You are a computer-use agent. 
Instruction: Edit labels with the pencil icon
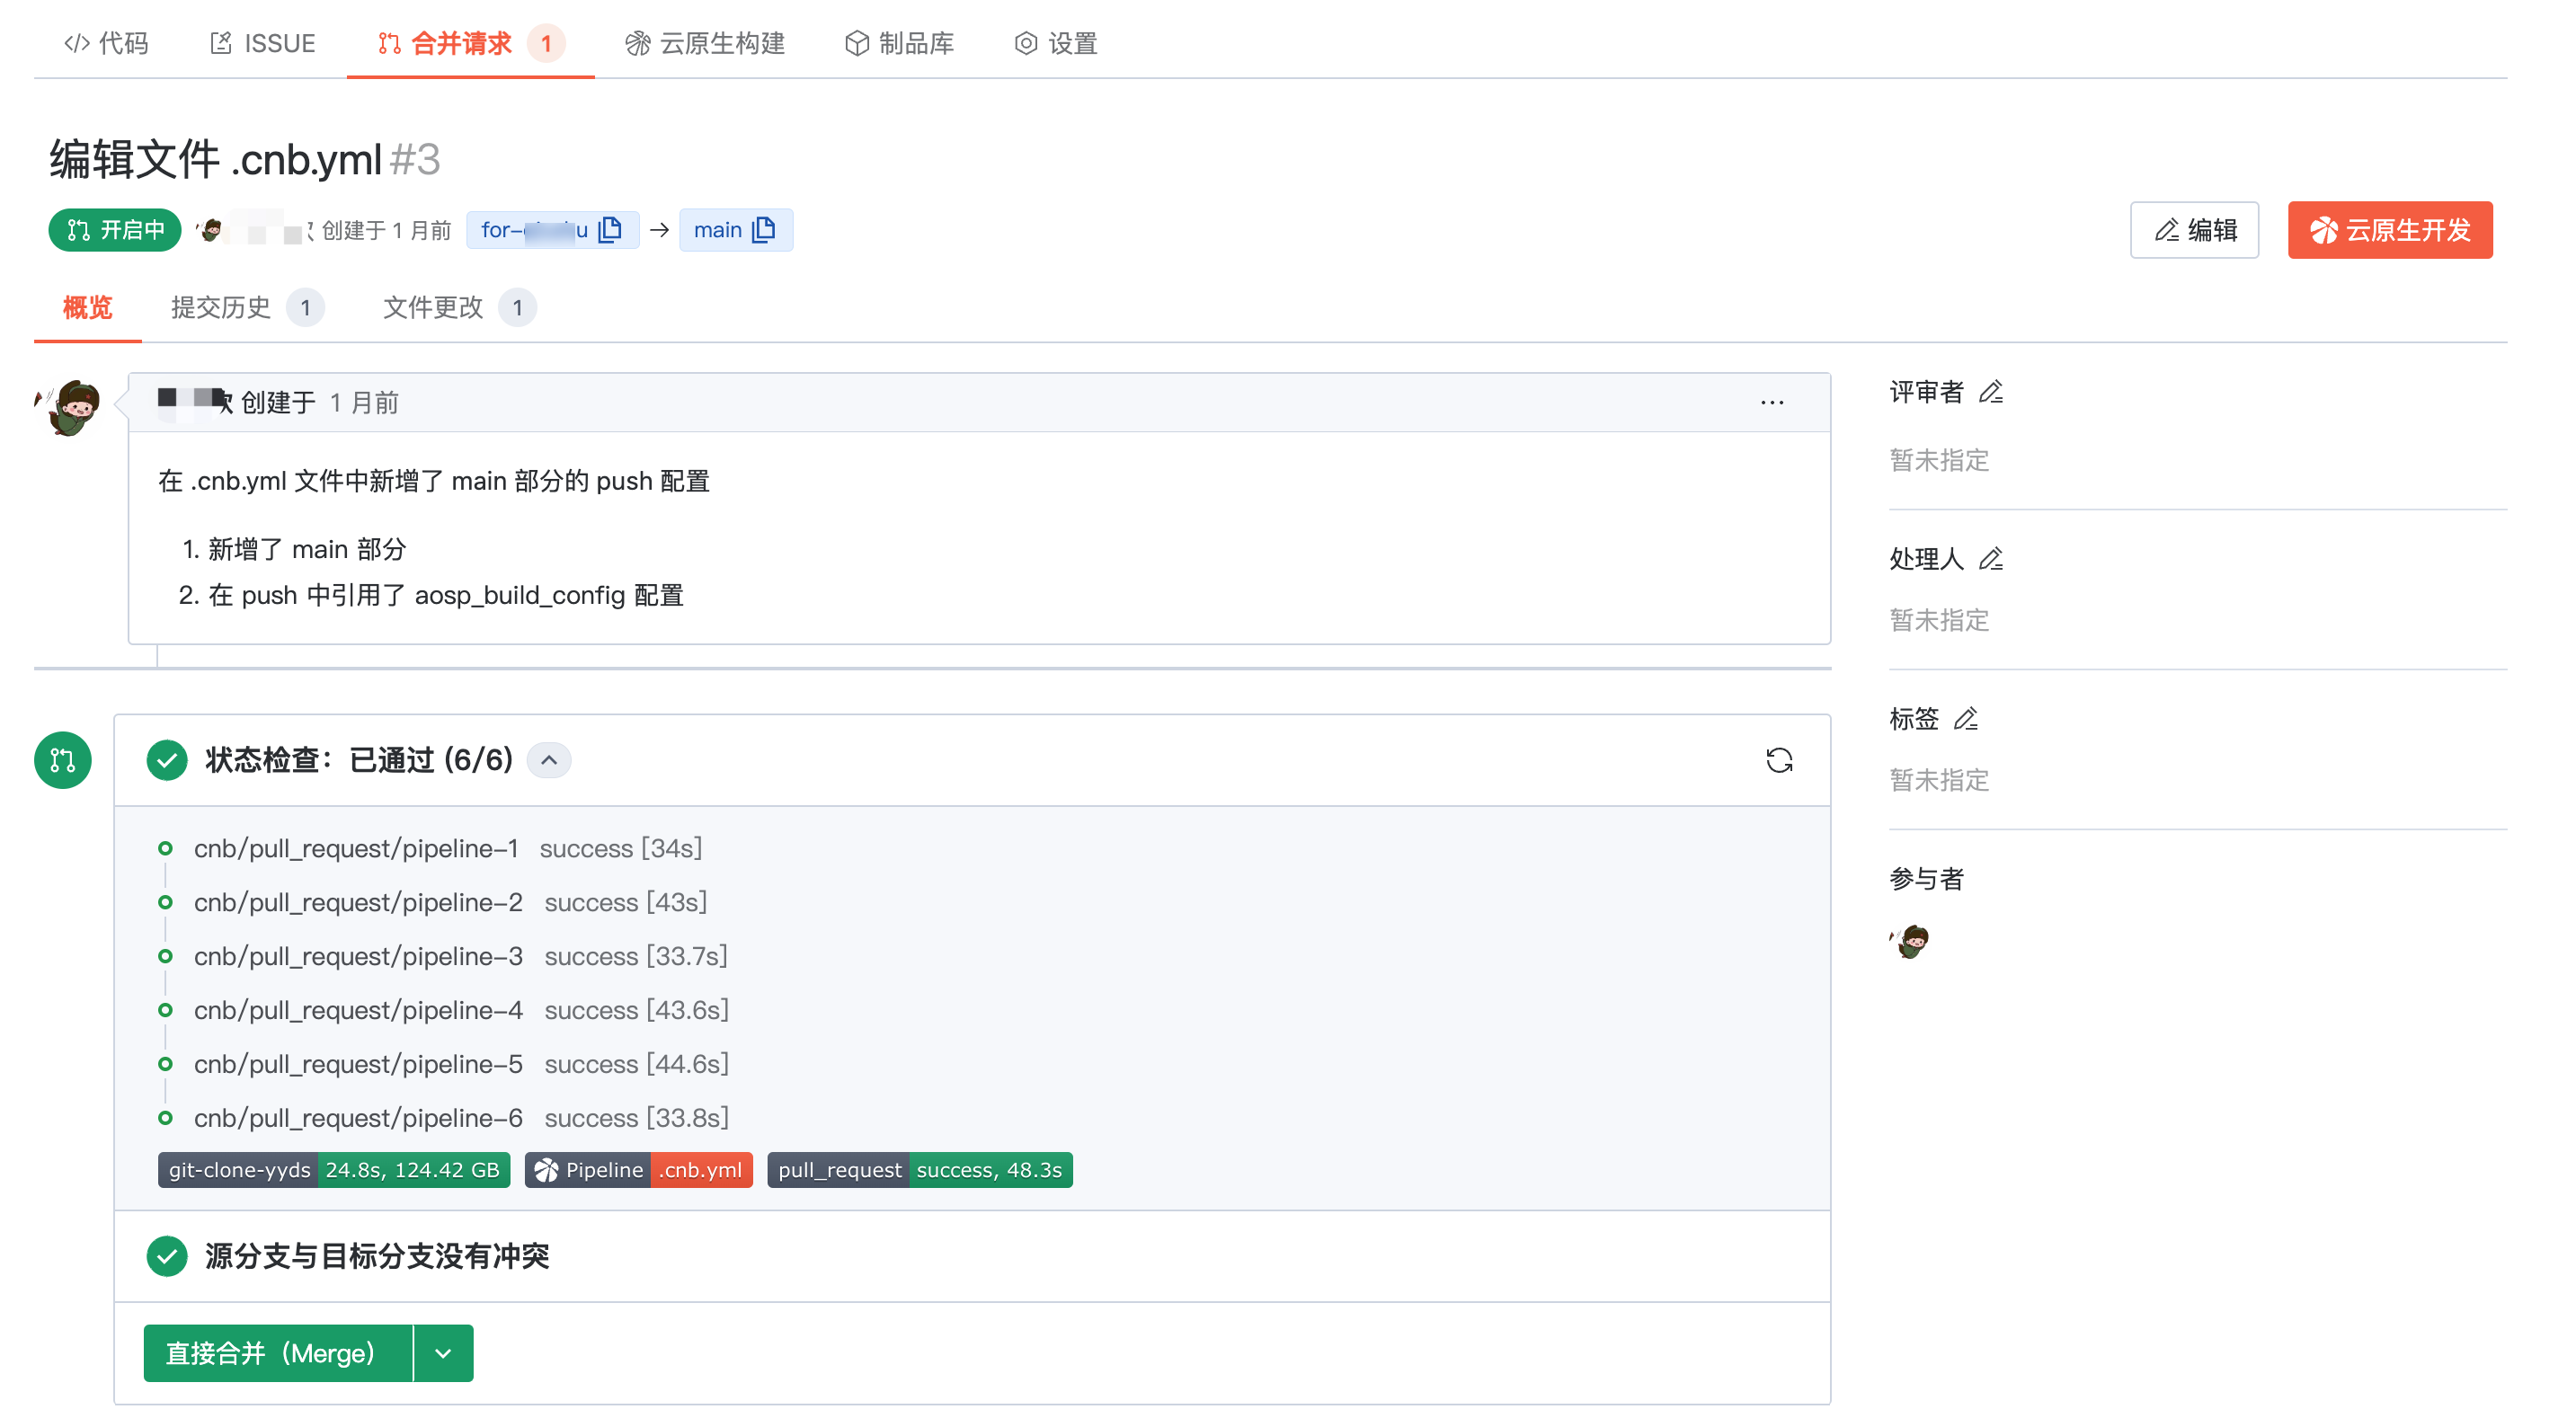tap(1965, 719)
